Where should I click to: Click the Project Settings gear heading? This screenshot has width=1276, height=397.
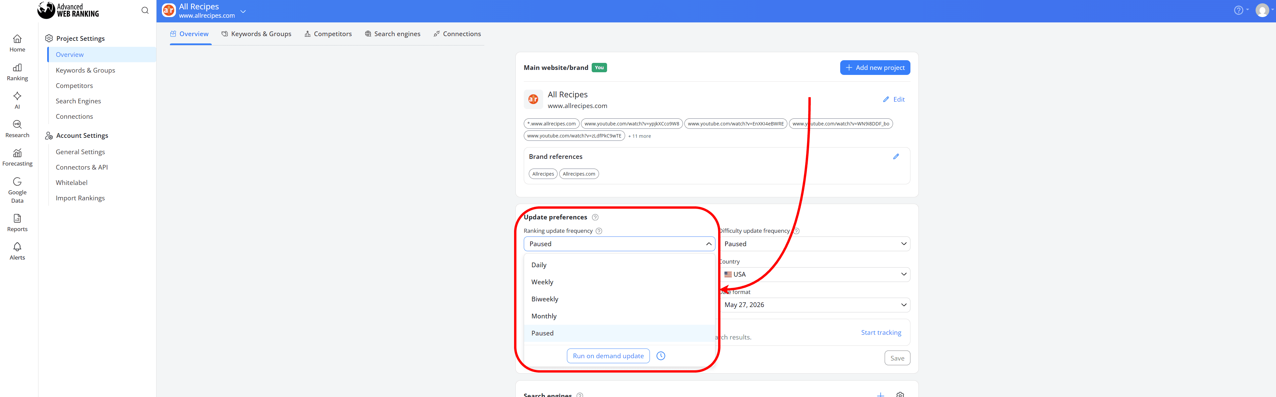coord(75,39)
